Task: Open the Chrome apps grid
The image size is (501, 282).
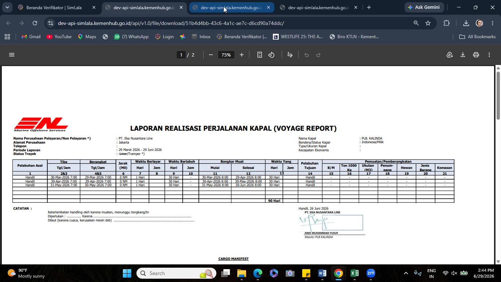Action: pyautogui.click(x=7, y=37)
